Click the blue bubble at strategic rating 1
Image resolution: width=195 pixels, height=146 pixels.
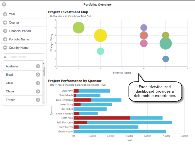(166, 59)
